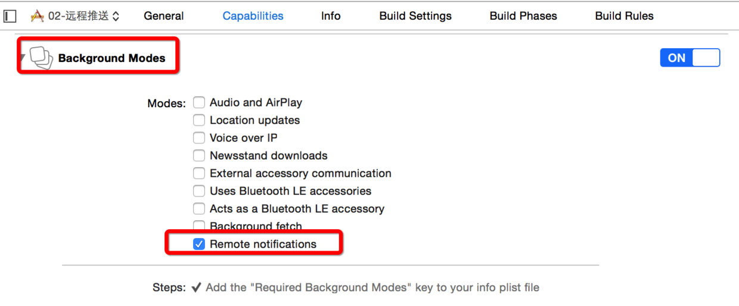Check the Location updates checkbox
The height and width of the screenshot is (306, 739).
199,120
